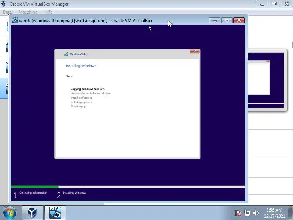
Task: Click the VirtualBox Manager title bar icon
Action: 4,4
